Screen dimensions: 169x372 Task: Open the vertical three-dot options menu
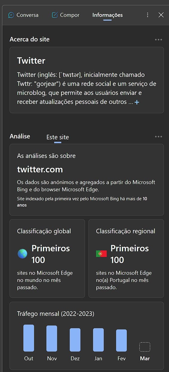(x=147, y=15)
